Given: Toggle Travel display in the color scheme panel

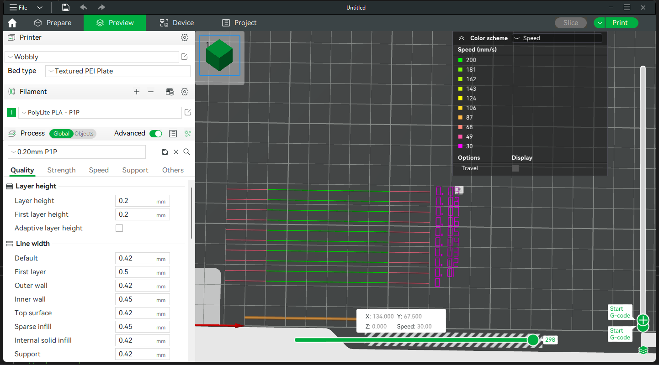Looking at the screenshot, I should point(515,167).
